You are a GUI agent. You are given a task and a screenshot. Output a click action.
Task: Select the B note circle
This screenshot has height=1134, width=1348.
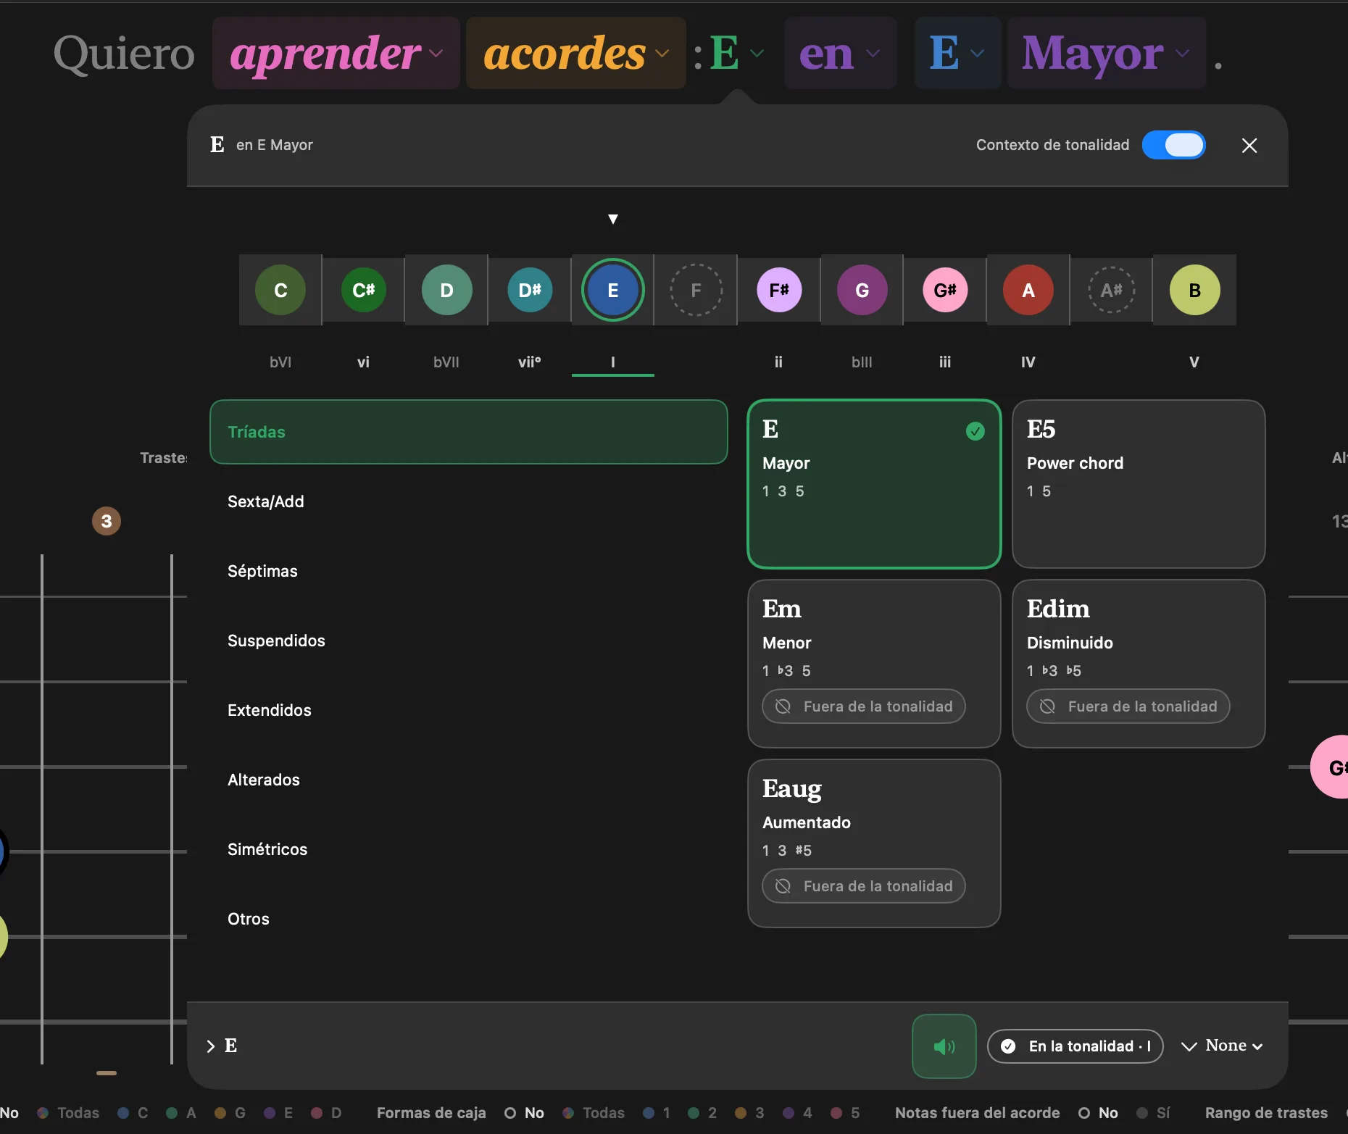coord(1194,290)
